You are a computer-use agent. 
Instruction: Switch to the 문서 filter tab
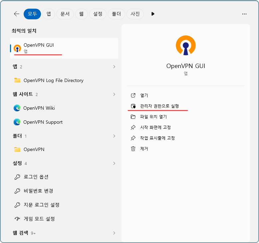pyautogui.click(x=65, y=14)
